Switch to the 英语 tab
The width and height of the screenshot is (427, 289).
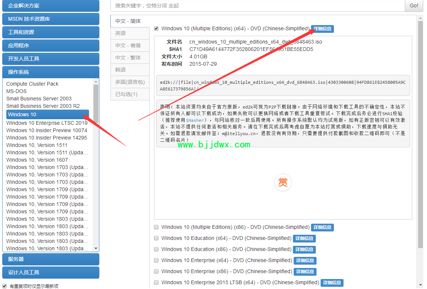point(130,33)
